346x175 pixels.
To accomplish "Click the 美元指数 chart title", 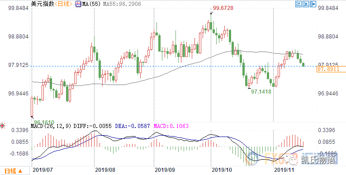I will (43, 4).
